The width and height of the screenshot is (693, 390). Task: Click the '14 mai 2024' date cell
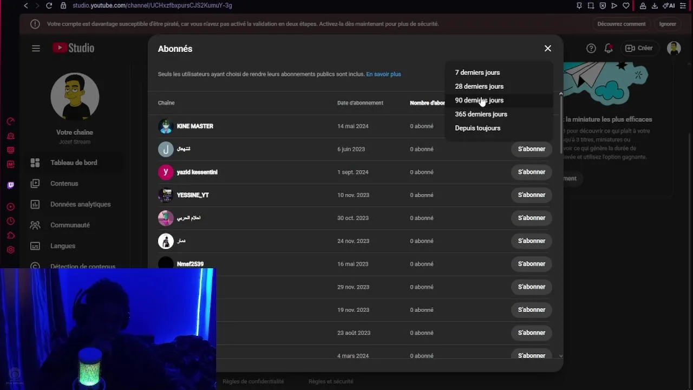click(x=353, y=126)
